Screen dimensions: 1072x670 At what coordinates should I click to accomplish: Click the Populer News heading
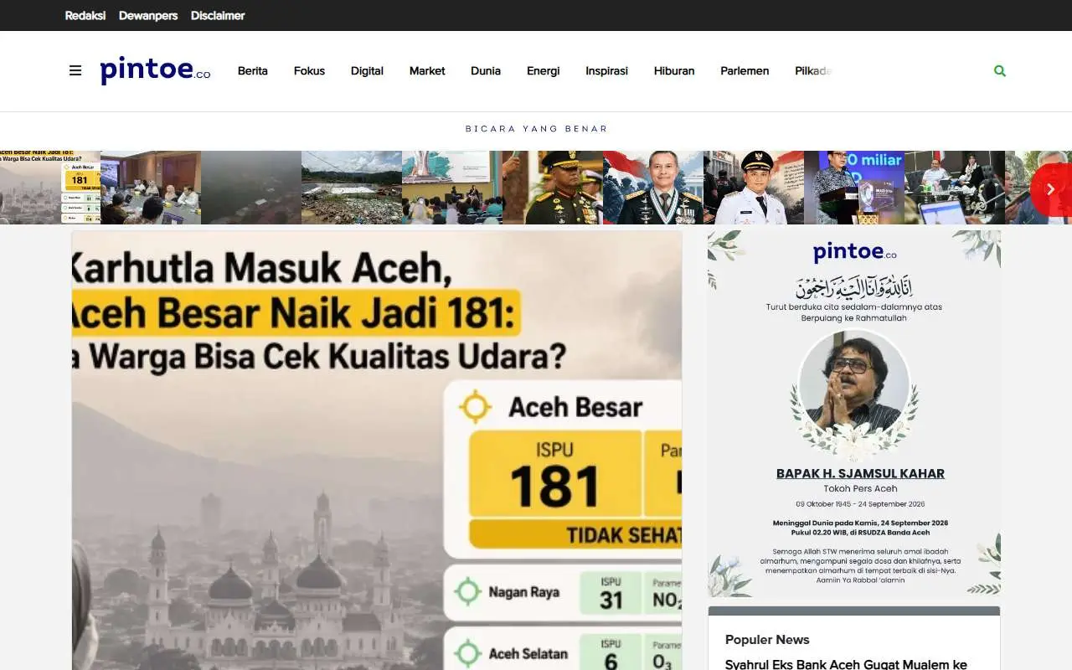pos(767,640)
